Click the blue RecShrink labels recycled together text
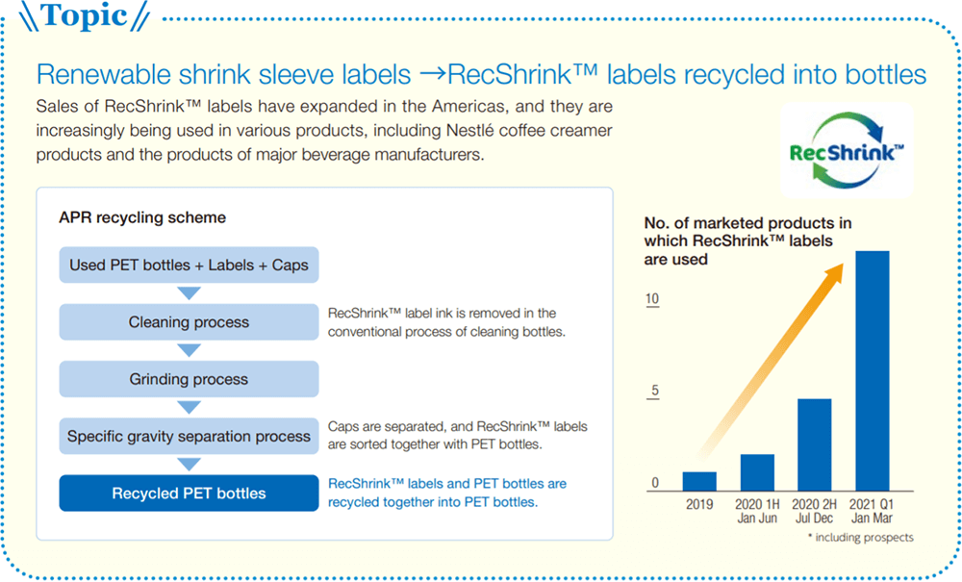 point(447,493)
